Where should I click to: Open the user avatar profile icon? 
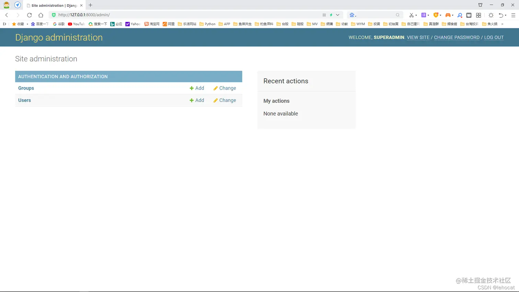click(7, 5)
